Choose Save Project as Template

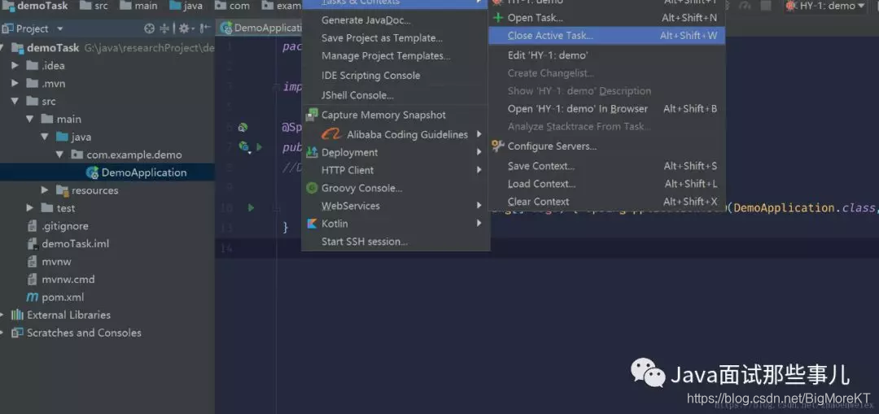(396, 38)
